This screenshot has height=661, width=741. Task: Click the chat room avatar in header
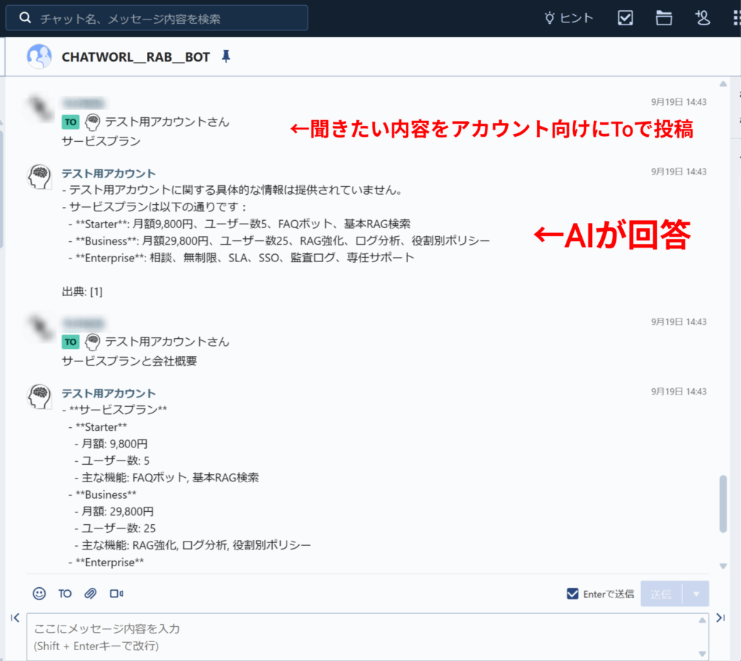pos(39,56)
